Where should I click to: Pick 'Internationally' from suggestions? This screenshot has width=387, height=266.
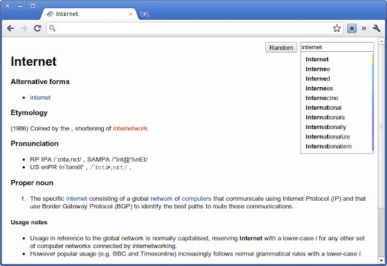pyautogui.click(x=337, y=127)
